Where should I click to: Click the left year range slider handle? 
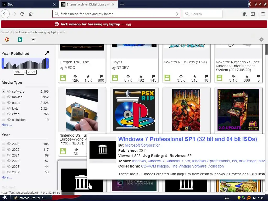click(3, 63)
